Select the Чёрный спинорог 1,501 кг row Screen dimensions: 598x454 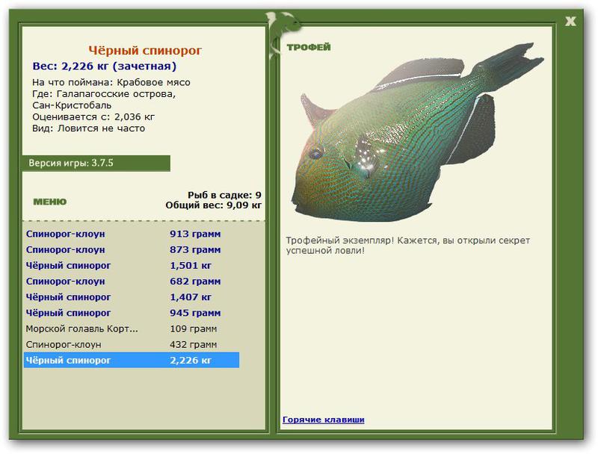tap(132, 266)
